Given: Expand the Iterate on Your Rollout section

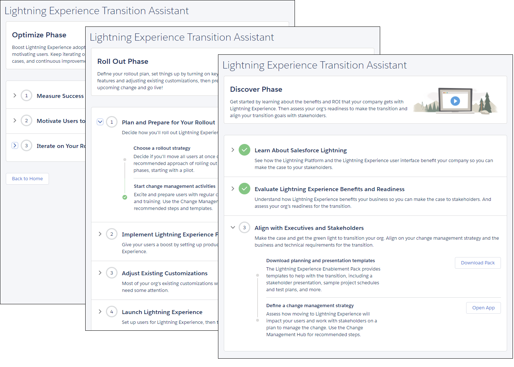Looking at the screenshot, I should pos(15,145).
